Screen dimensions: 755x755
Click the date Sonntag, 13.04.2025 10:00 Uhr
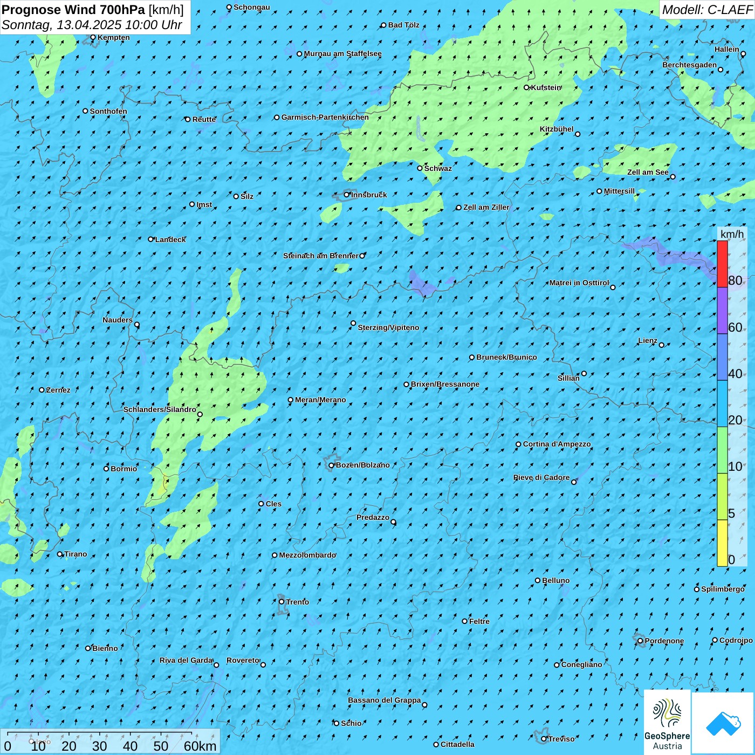(92, 25)
